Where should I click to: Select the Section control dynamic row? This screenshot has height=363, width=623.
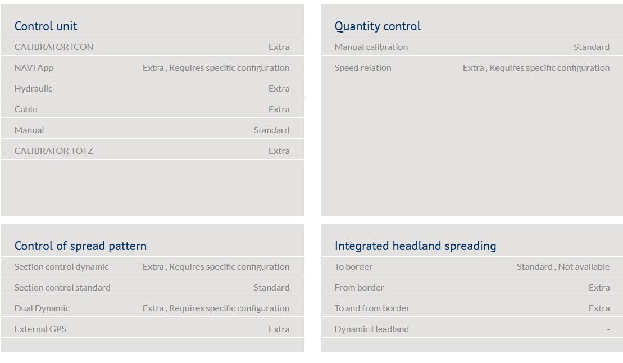[x=62, y=267]
